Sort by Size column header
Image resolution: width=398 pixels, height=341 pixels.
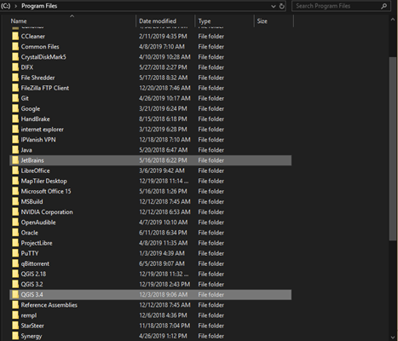(x=262, y=21)
